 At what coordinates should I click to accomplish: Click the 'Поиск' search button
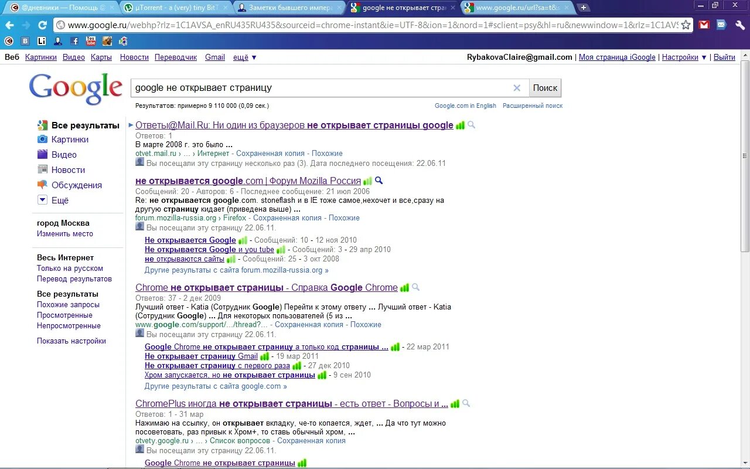pyautogui.click(x=545, y=88)
